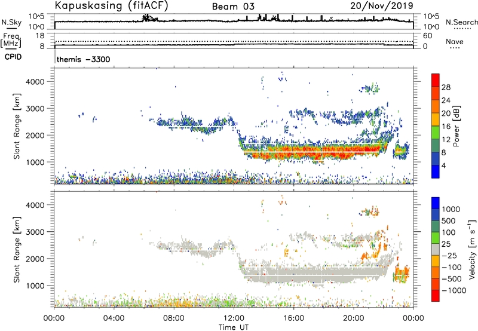
Task: Click the power colorbar's blue bottom segment
Action: click(x=436, y=171)
